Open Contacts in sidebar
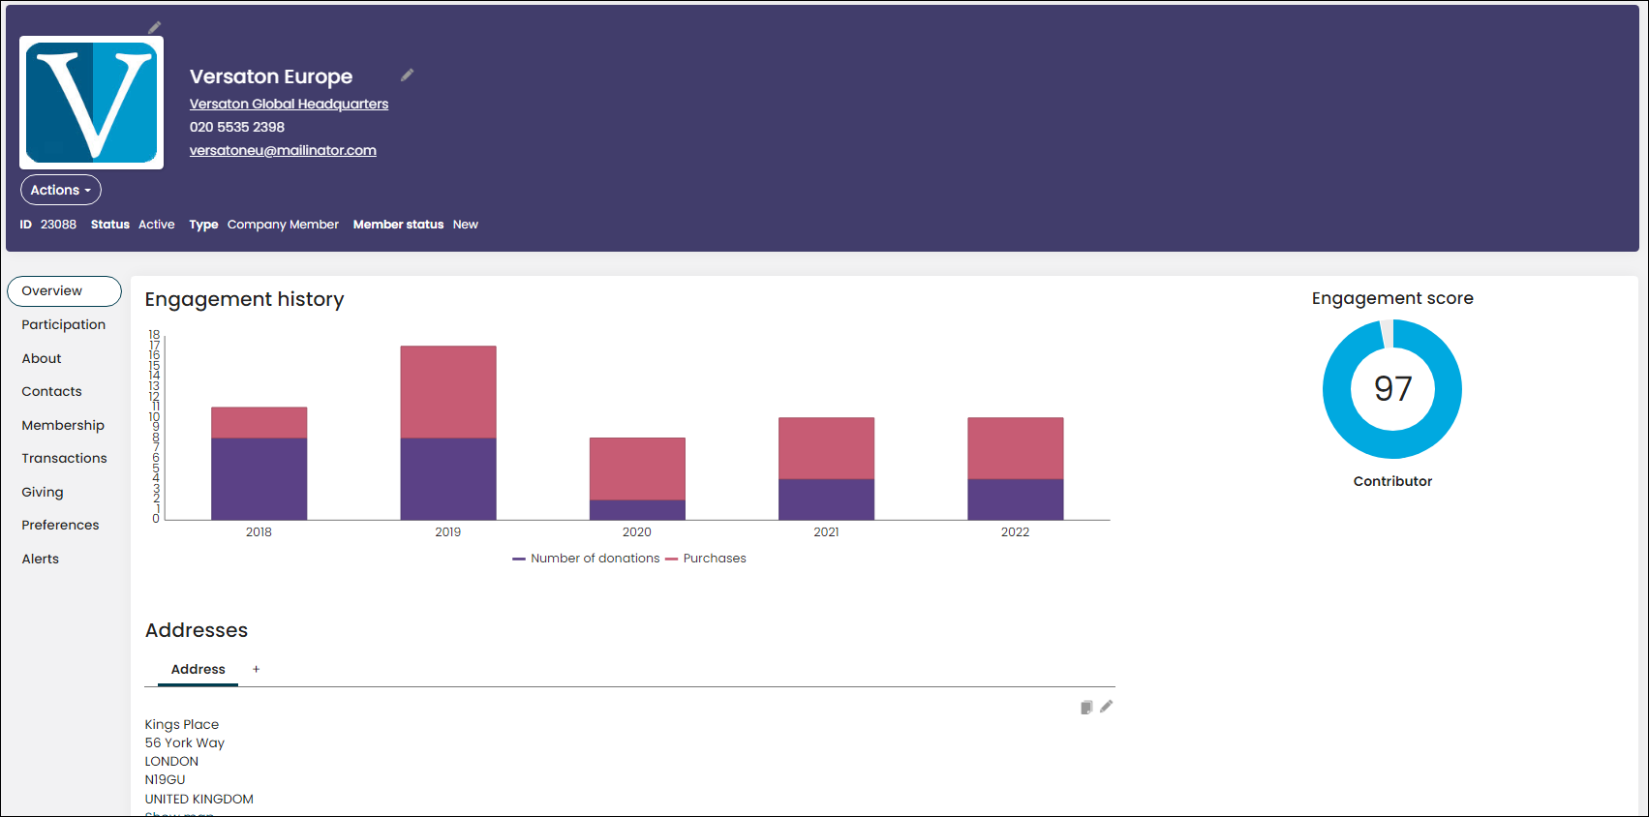 [52, 391]
